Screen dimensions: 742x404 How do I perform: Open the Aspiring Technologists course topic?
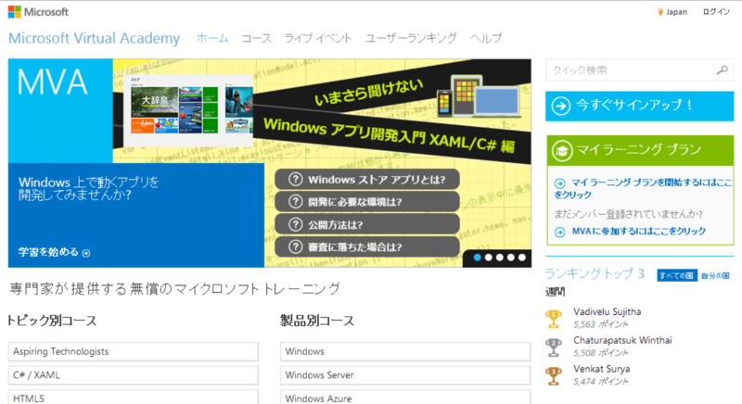pyautogui.click(x=134, y=351)
